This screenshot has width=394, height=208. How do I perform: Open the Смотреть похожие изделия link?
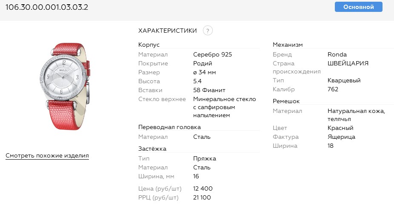[x=47, y=156]
